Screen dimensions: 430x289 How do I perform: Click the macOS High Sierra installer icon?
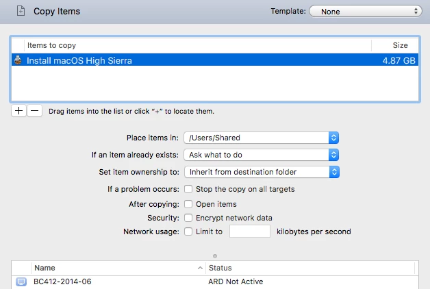pos(18,60)
